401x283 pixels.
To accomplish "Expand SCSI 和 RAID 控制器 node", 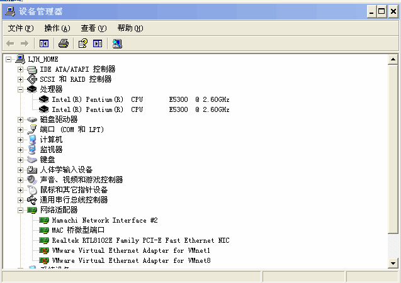I will point(20,79).
